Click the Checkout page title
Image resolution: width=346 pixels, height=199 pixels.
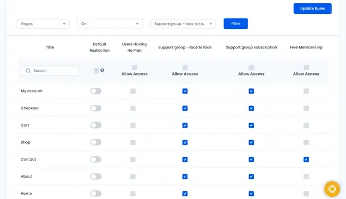pyautogui.click(x=30, y=108)
